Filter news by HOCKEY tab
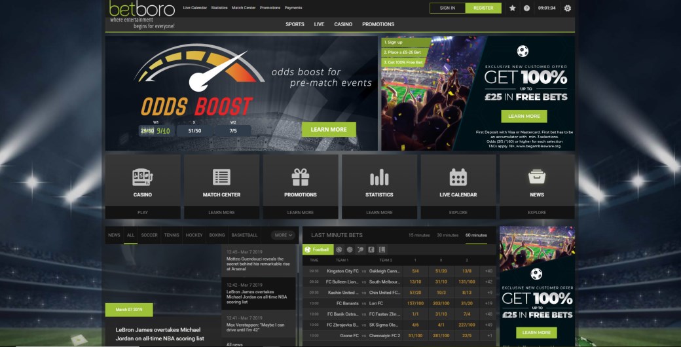Image resolution: width=681 pixels, height=347 pixels. pos(194,235)
